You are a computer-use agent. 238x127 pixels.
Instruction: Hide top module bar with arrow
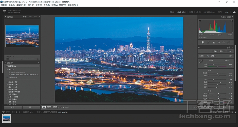[119, 8]
